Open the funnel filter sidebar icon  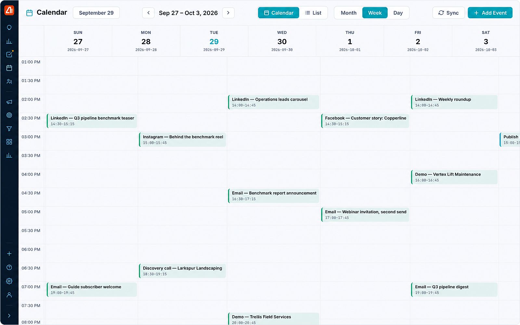coord(9,129)
